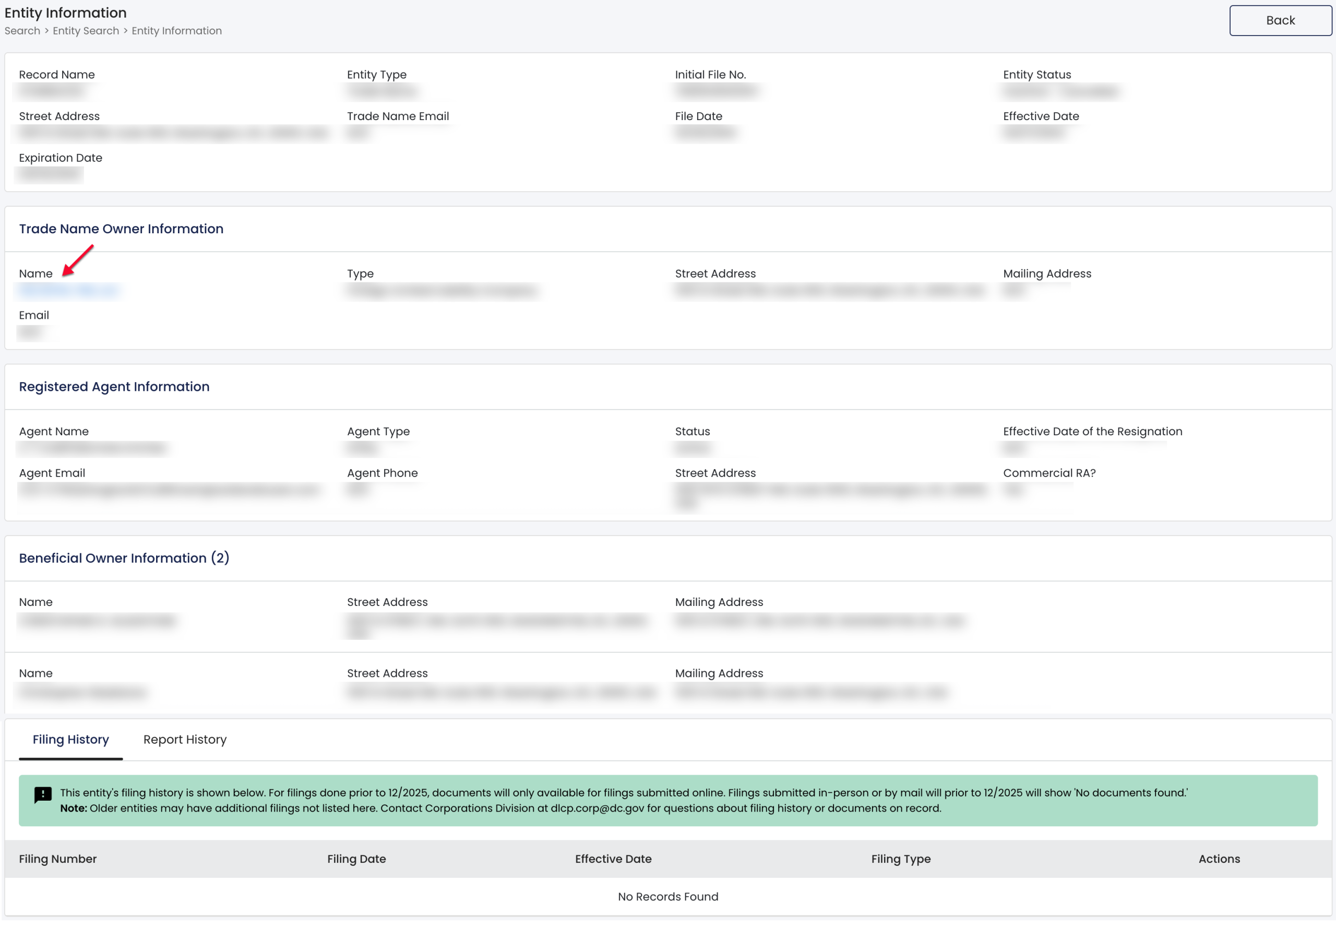This screenshot has height=928, width=1336.
Task: Click the Actions column header
Action: 1219,859
